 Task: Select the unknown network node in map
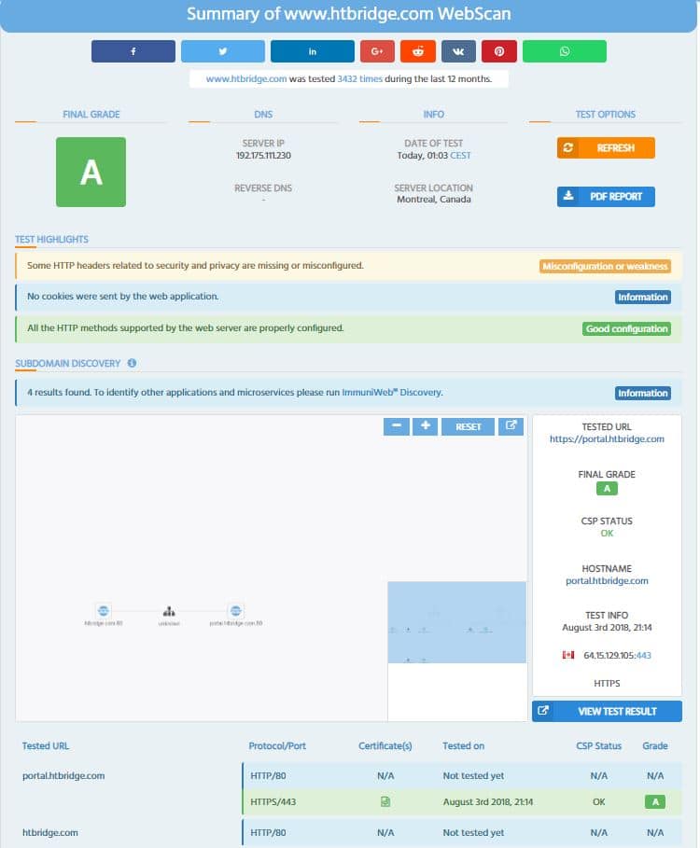169,612
